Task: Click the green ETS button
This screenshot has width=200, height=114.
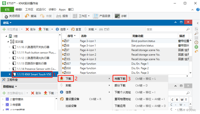Action: click(x=7, y=9)
